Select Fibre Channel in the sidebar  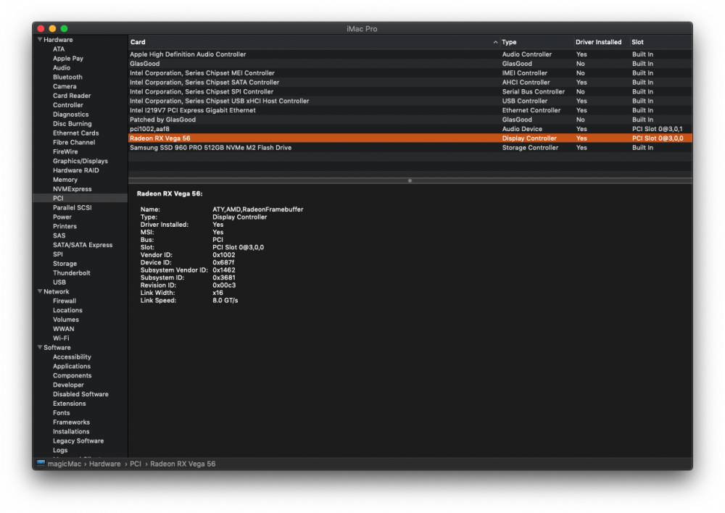74,142
